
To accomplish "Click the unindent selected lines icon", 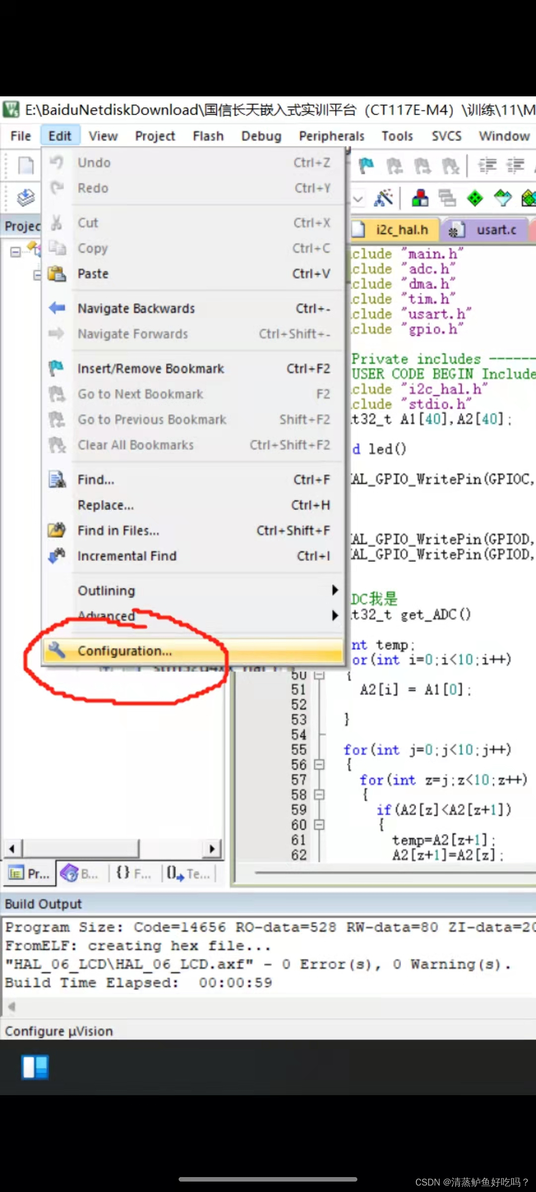I will click(x=516, y=165).
